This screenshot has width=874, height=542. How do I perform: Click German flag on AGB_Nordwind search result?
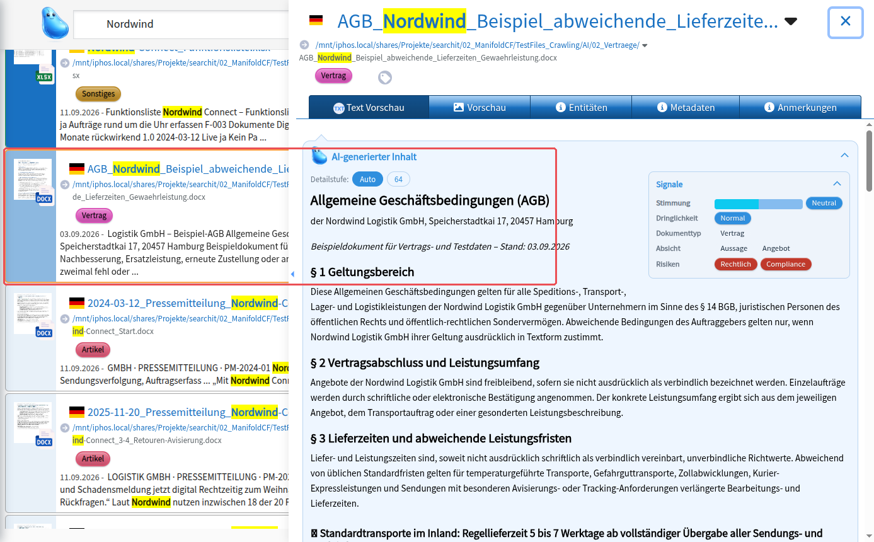point(77,169)
